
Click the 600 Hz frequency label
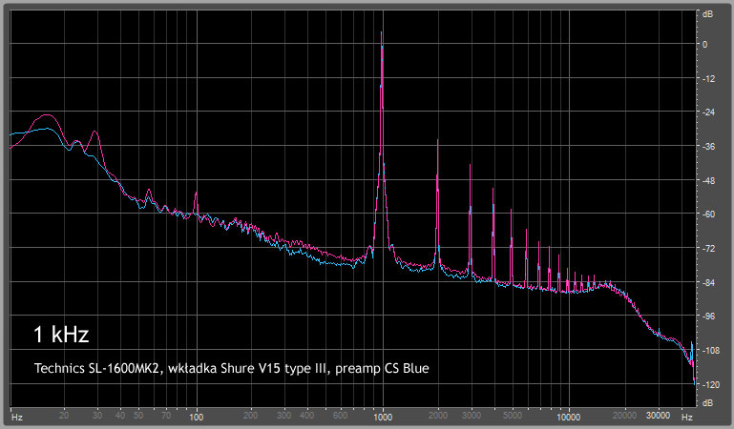coord(340,415)
